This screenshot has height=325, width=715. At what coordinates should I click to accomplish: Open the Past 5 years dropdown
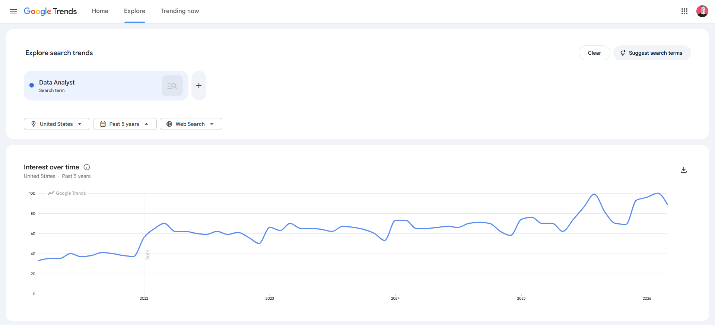[125, 124]
